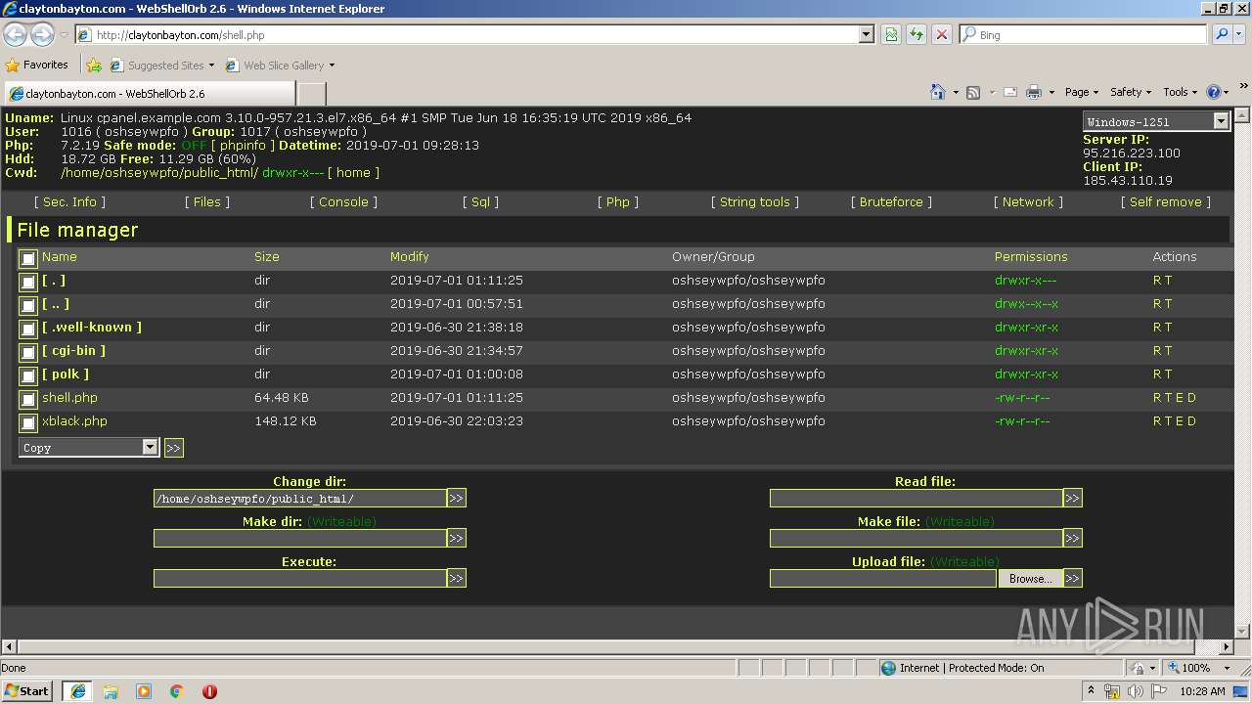
Task: Click the home link beside Cwd
Action: click(x=353, y=172)
